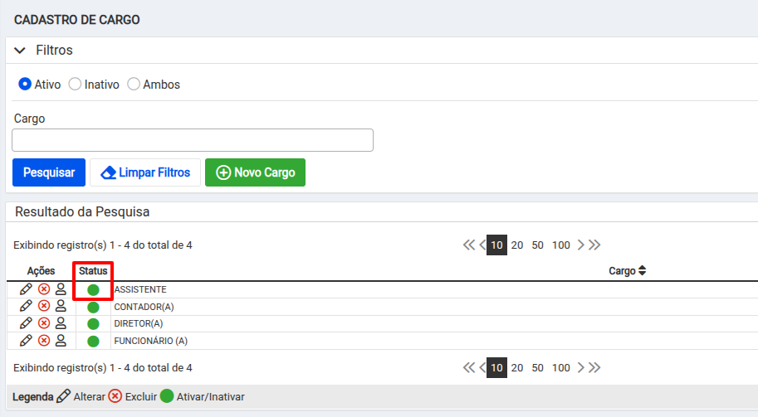Focus the Cargo text input field
The height and width of the screenshot is (417, 758).
[x=193, y=140]
